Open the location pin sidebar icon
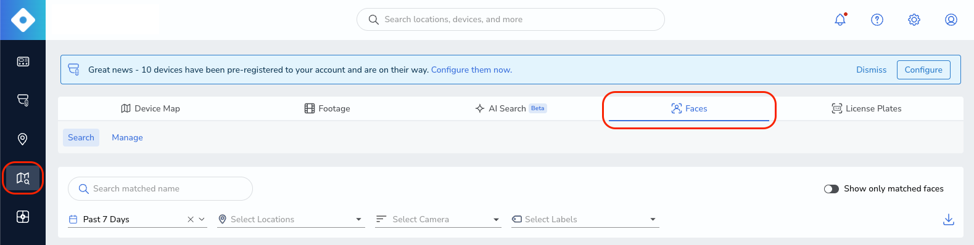This screenshot has width=974, height=245. point(23,139)
